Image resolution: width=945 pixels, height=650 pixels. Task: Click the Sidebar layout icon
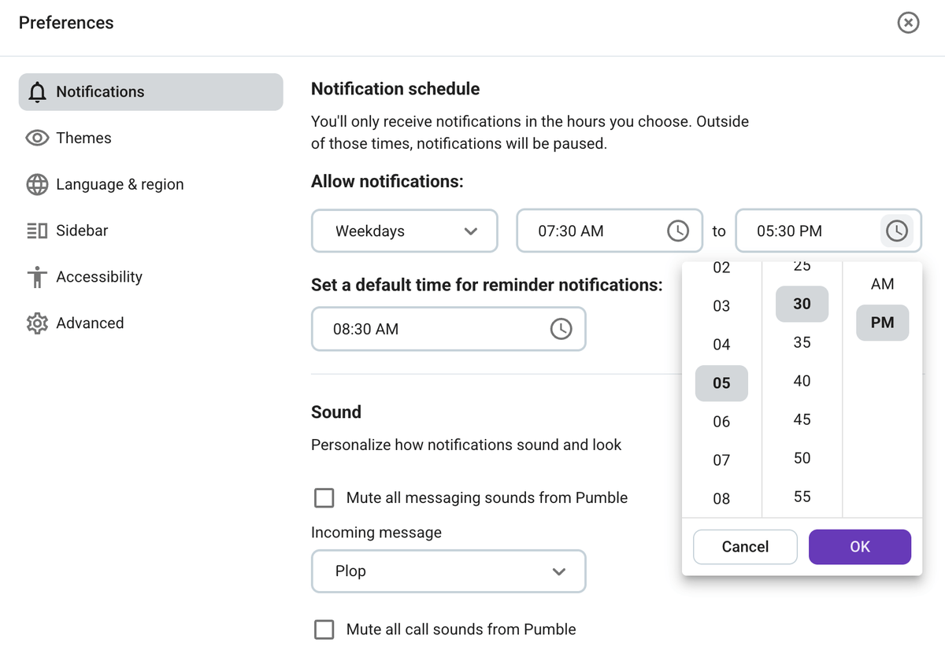click(36, 230)
